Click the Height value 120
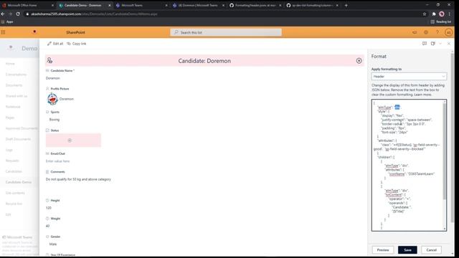Viewport: 459px width, 258px height. tap(49, 208)
